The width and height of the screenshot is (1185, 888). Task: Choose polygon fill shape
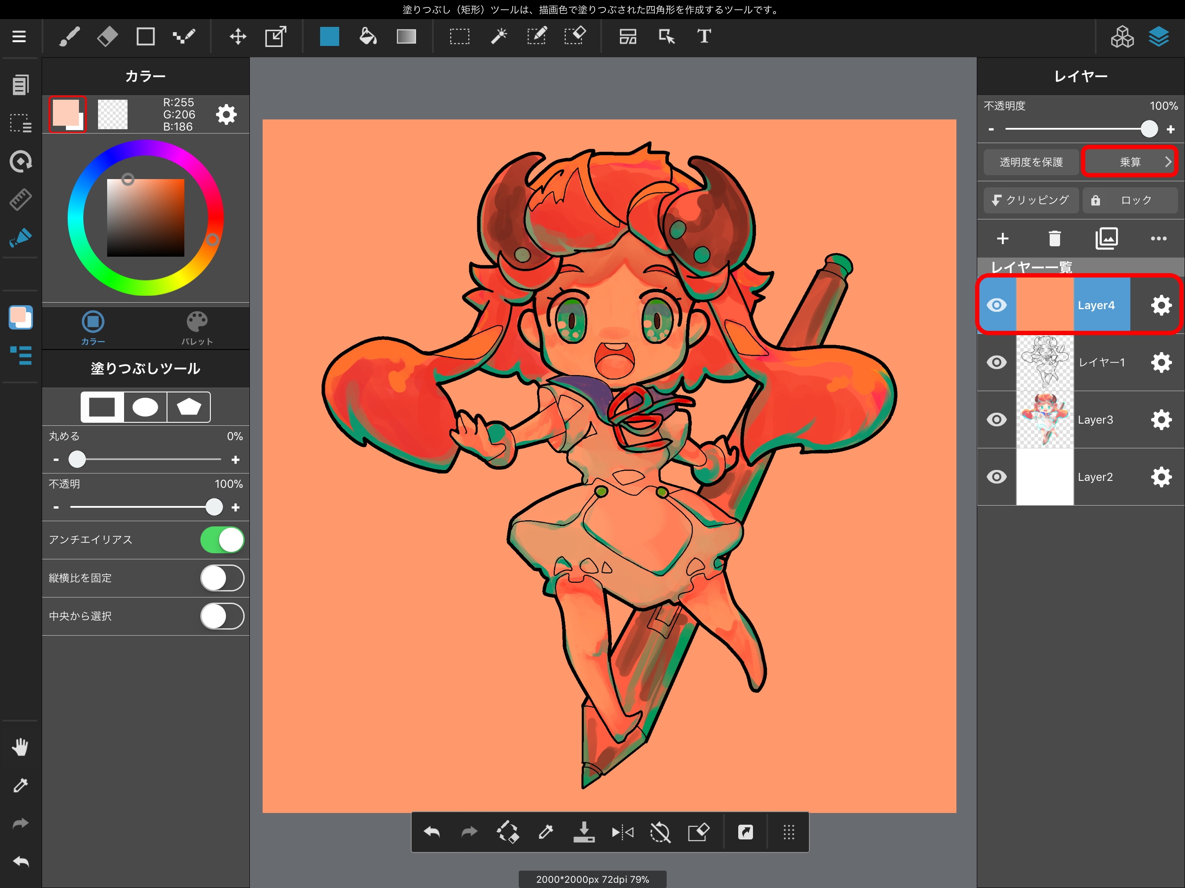click(x=189, y=407)
